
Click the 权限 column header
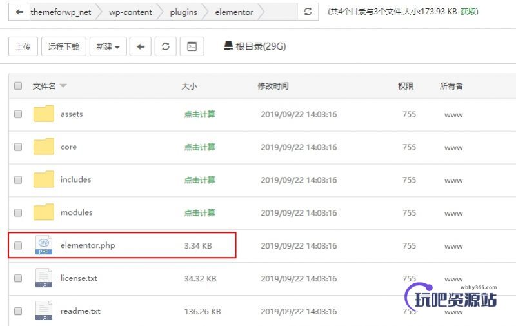406,86
